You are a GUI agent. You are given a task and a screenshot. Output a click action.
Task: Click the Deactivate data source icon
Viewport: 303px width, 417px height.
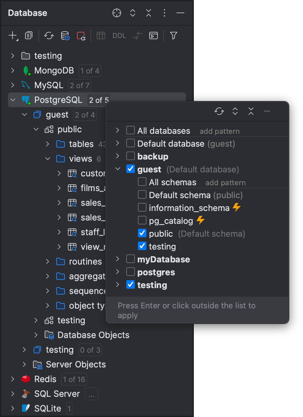point(81,36)
